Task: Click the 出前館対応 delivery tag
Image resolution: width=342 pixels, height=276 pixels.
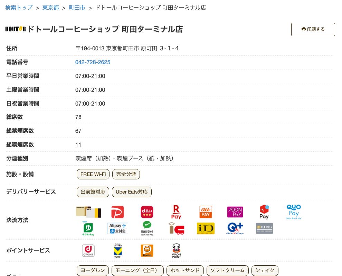Action: click(x=93, y=192)
